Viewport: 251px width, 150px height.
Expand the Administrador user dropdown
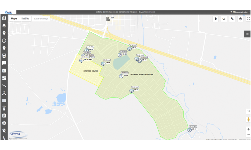[x=241, y=12]
